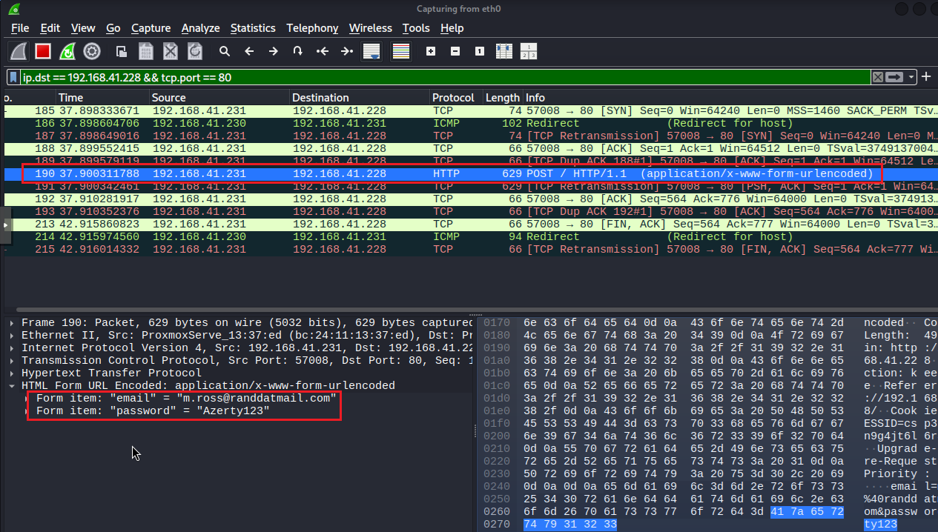The image size is (938, 532).
Task: Click the filter bookmark icon
Action: pos(13,77)
